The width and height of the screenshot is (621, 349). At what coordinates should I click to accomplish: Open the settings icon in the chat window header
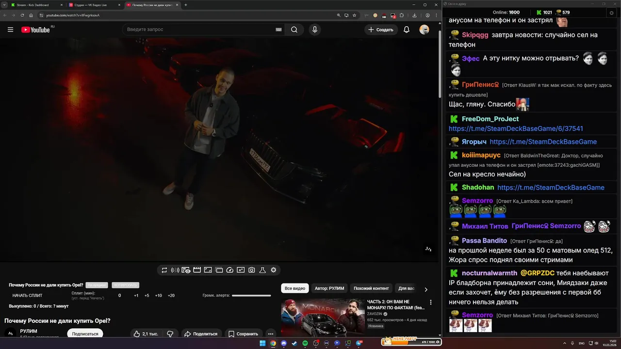611,13
